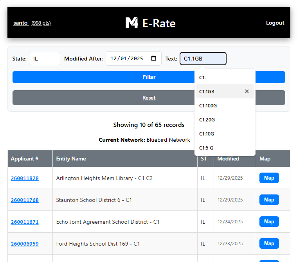
Task: Open the santo user profile link
Action: tap(21, 23)
